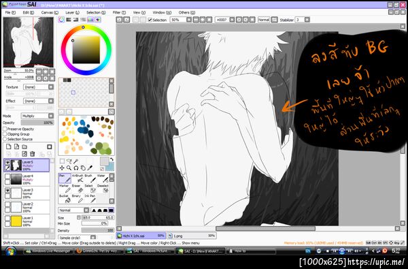
Task: Open the Effect dropdown
Action: click(39, 101)
